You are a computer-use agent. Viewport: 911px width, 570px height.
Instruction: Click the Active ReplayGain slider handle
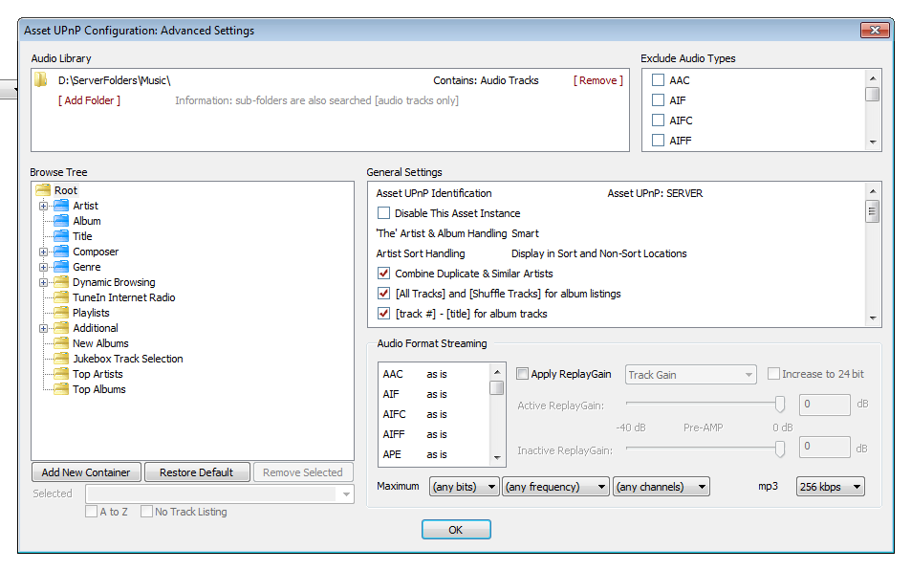pyautogui.click(x=780, y=405)
